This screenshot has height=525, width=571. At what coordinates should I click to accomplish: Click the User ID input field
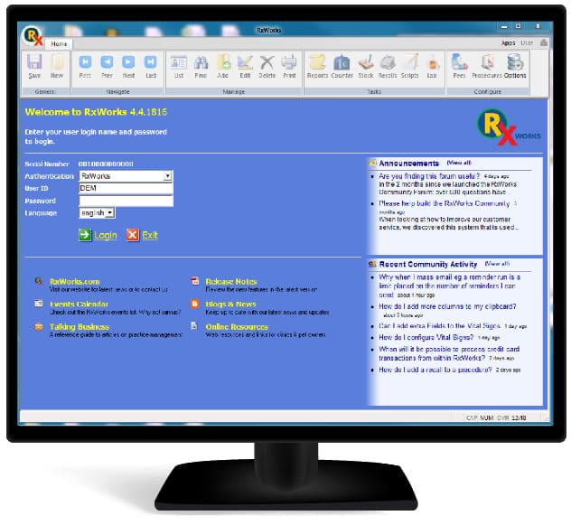point(126,188)
